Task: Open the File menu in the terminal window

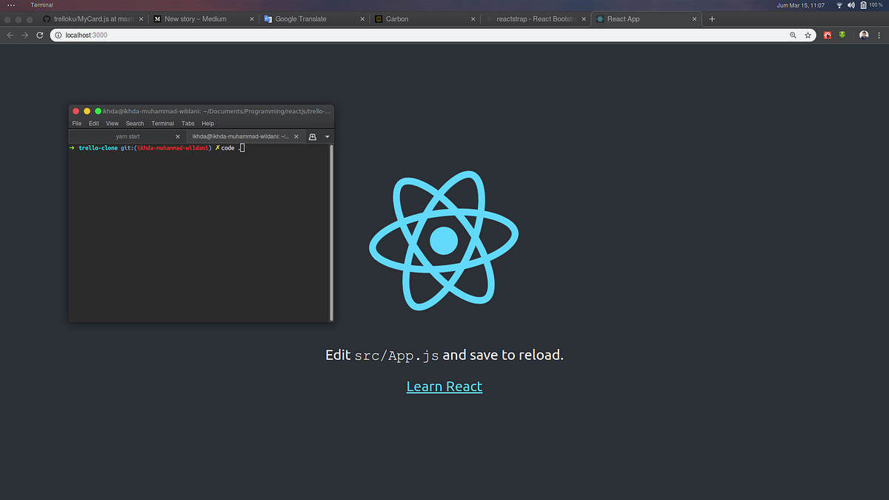Action: pos(76,123)
